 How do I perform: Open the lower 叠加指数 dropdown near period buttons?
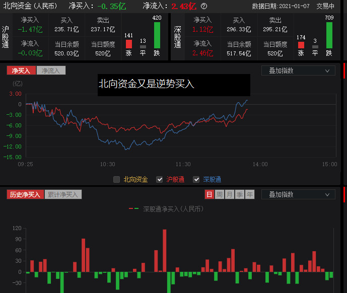298,194
